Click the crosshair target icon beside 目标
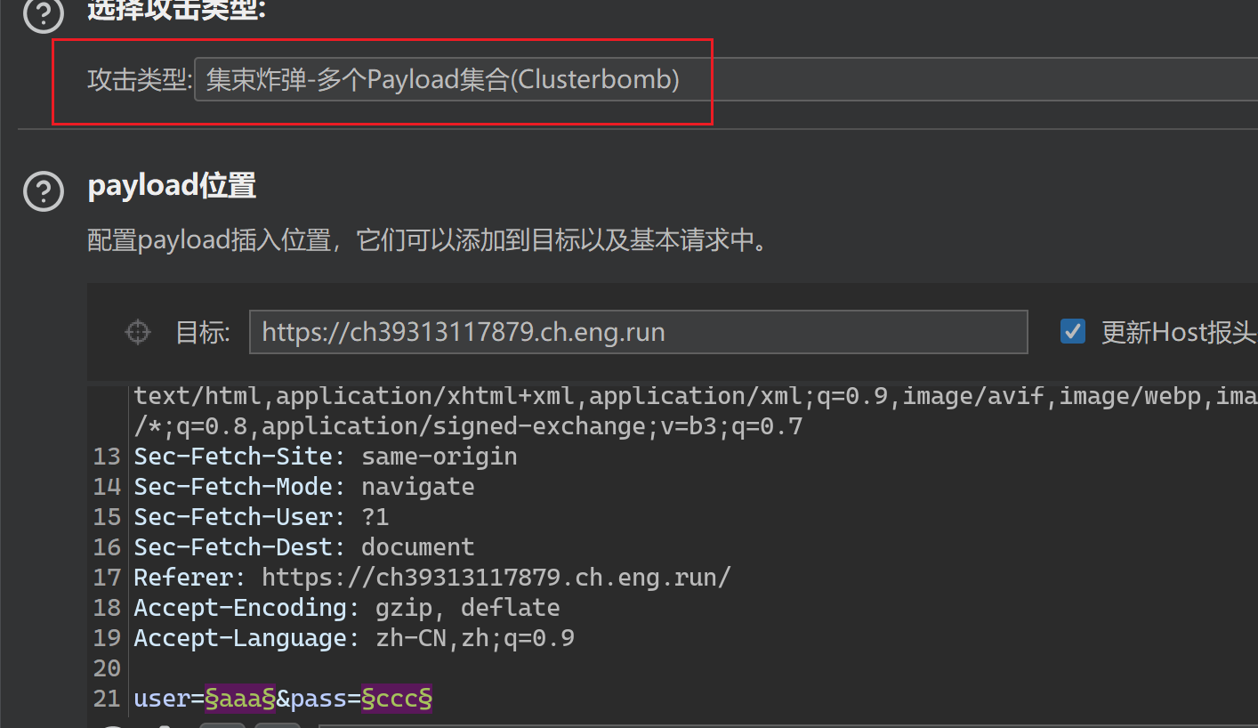 pos(137,333)
